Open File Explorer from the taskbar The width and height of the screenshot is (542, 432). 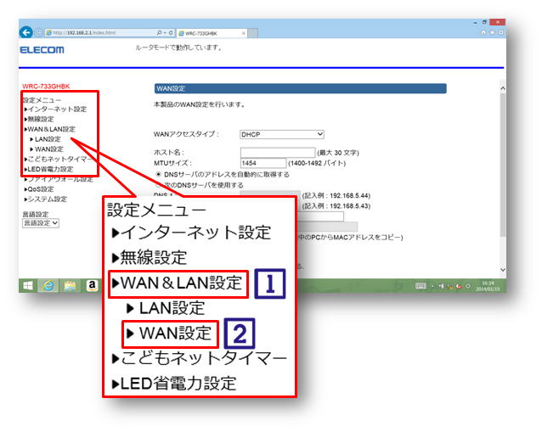70,286
